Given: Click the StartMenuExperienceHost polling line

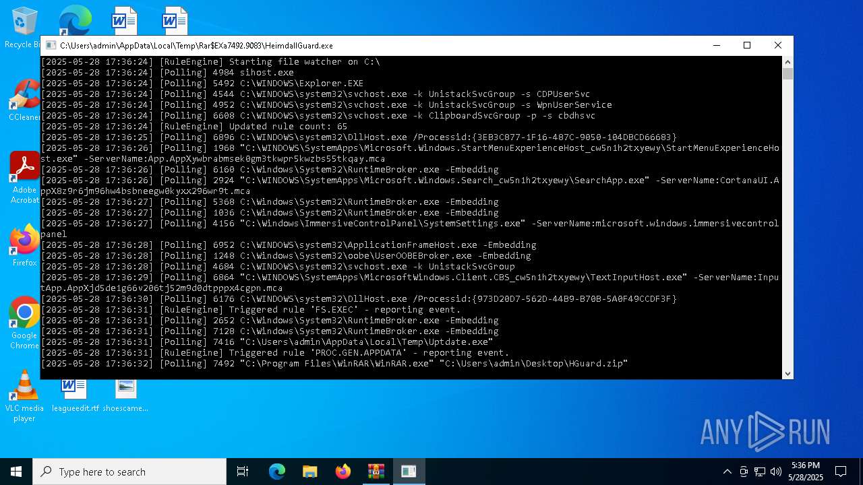Looking at the screenshot, I should coord(410,154).
